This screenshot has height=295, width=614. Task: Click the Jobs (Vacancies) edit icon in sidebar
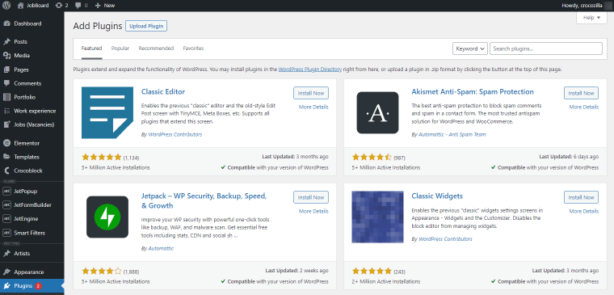[x=6, y=124]
